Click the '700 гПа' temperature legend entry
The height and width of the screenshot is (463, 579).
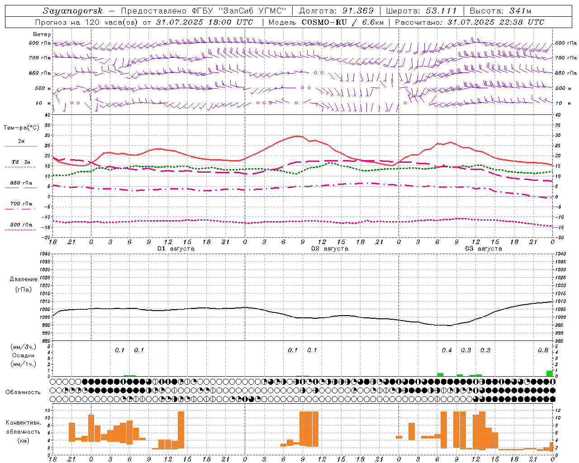pos(21,204)
